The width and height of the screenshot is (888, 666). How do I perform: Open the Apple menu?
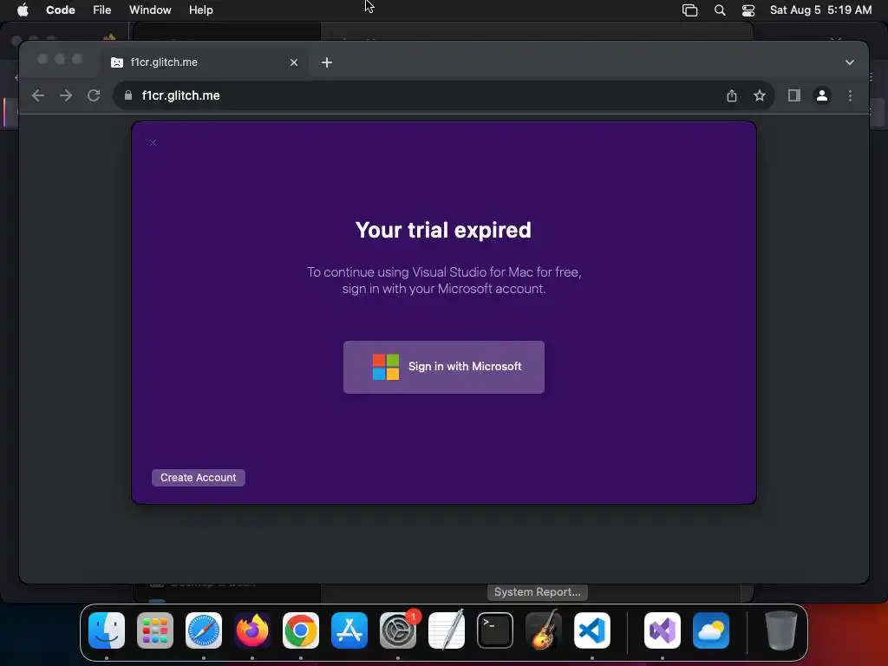coord(23,10)
